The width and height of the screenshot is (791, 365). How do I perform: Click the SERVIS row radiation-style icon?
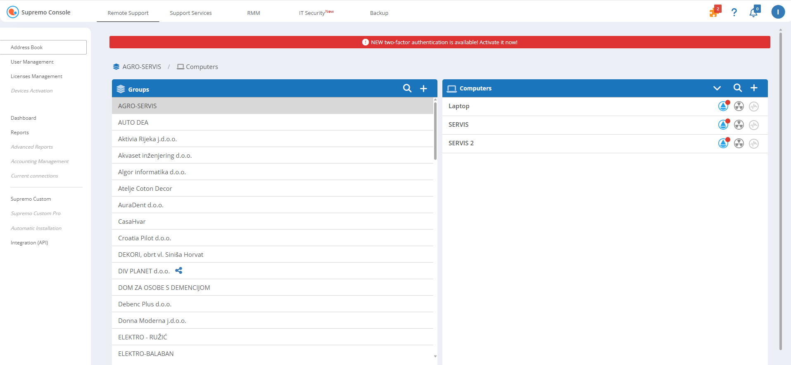point(739,125)
